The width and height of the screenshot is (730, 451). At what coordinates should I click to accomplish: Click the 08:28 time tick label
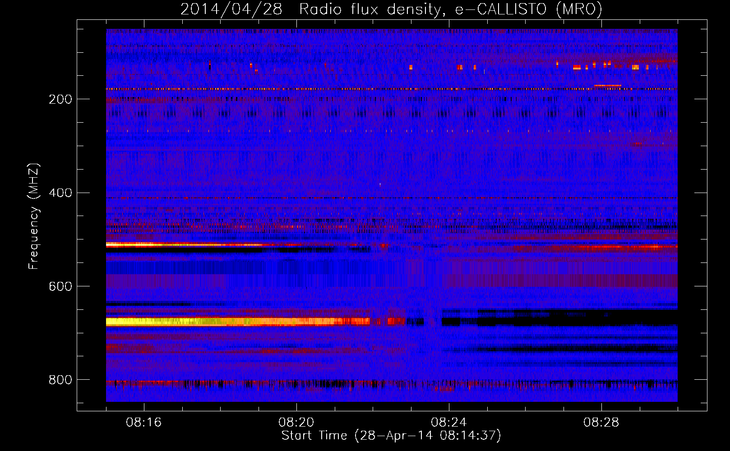point(601,423)
